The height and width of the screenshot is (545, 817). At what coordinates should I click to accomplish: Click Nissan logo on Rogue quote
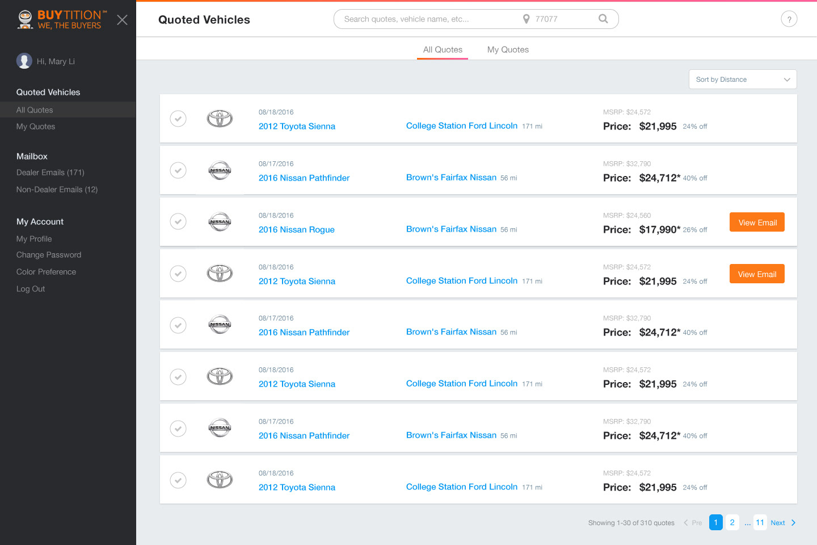[220, 222]
